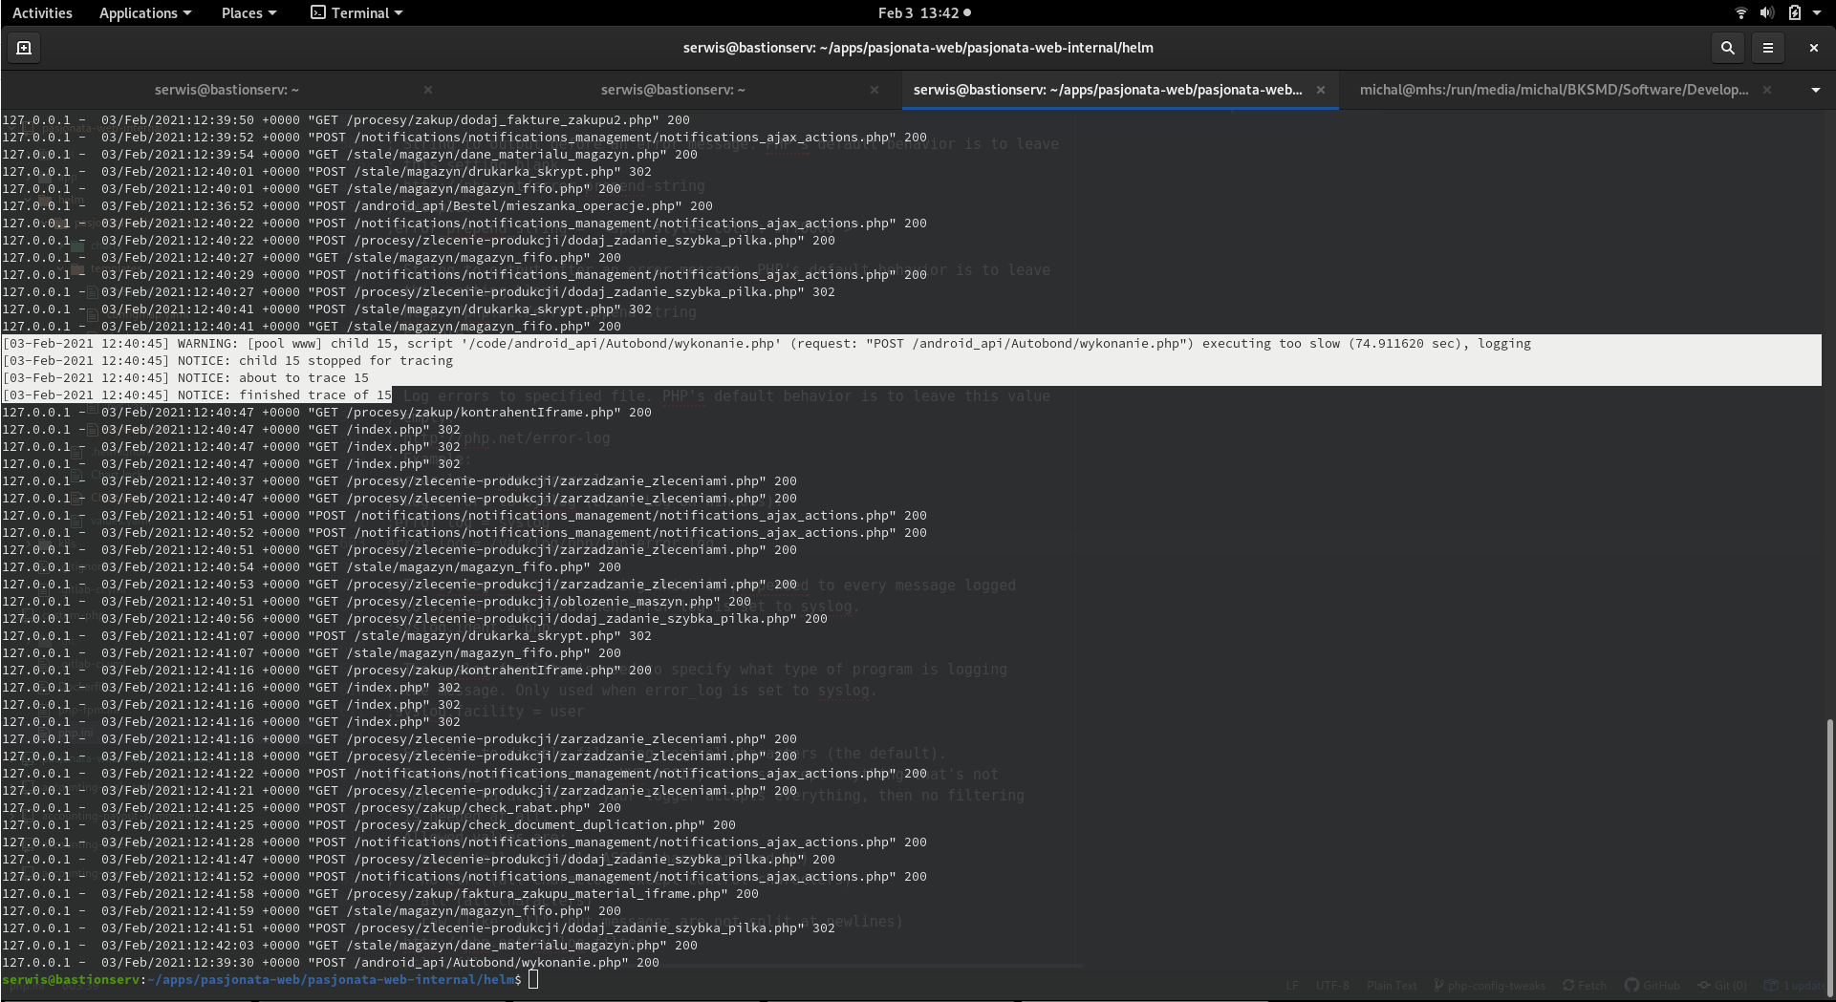Open the Applications menu
This screenshot has width=1836, height=1002.
pos(145,13)
